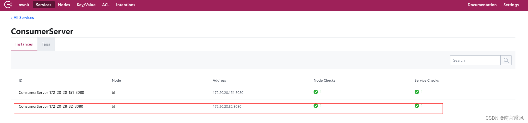Screen dimensions: 528x123
Task: Open Settings in the top bar
Action: [511, 5]
